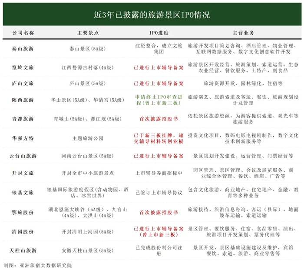
Task: Click the cell 安徽天柱山景区(5A级)
Action: [88, 250]
